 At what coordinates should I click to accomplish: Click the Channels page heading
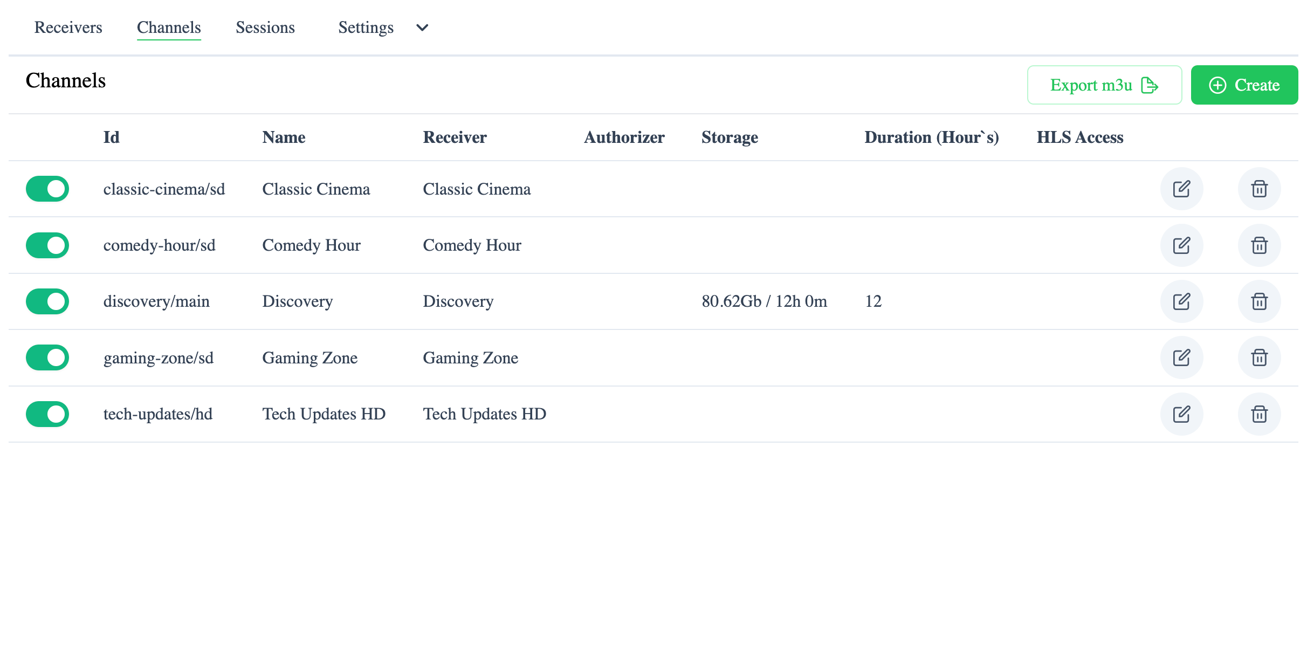[x=66, y=80]
